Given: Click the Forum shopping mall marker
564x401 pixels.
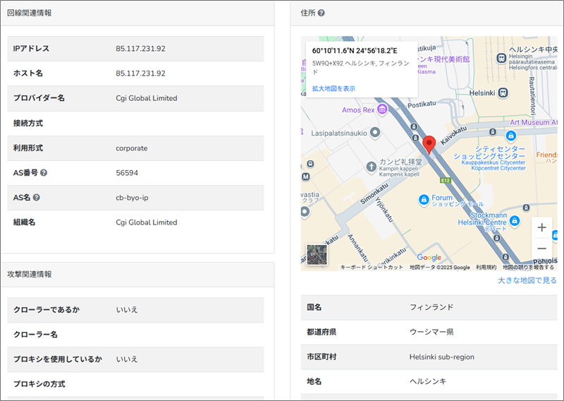Looking at the screenshot, I should click(423, 200).
